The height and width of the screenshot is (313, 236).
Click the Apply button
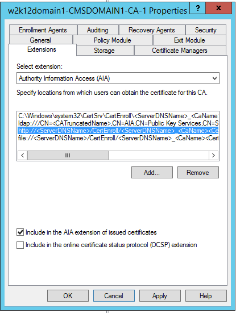point(160,296)
